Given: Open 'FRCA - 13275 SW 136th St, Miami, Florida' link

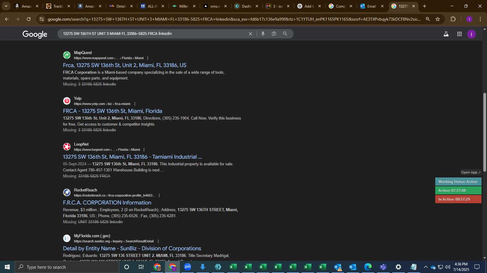Looking at the screenshot, I should pyautogui.click(x=112, y=111).
